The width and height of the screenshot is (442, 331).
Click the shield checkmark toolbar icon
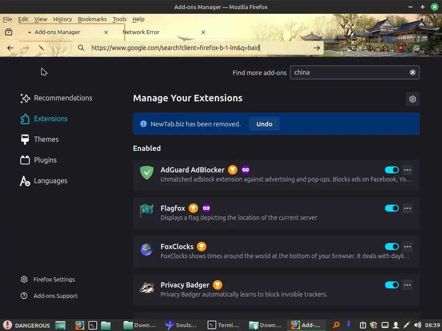[354, 48]
